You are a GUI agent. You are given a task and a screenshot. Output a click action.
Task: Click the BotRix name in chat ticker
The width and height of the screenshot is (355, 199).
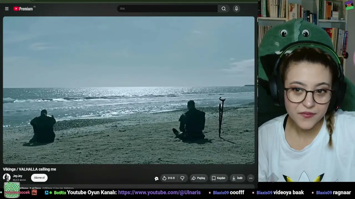point(60,193)
